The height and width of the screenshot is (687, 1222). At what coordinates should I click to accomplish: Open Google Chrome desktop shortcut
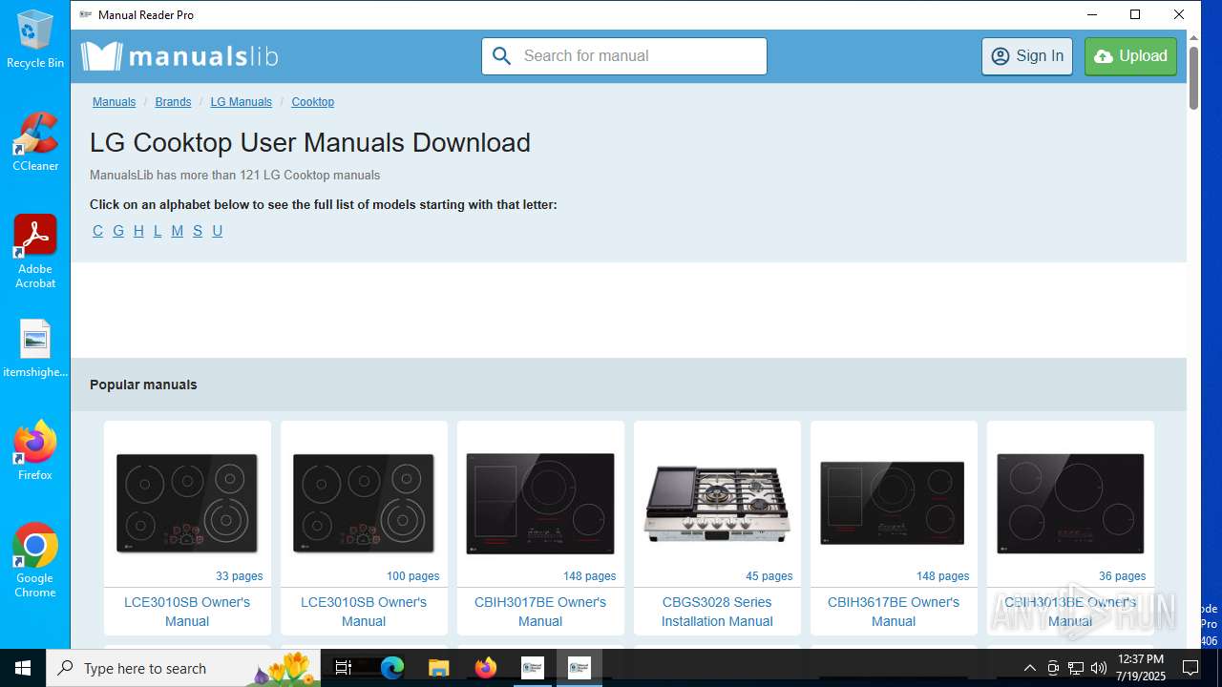coord(35,560)
